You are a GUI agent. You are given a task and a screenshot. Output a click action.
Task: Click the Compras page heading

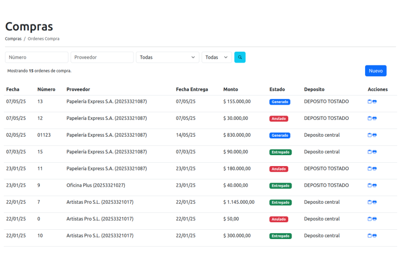(29, 27)
